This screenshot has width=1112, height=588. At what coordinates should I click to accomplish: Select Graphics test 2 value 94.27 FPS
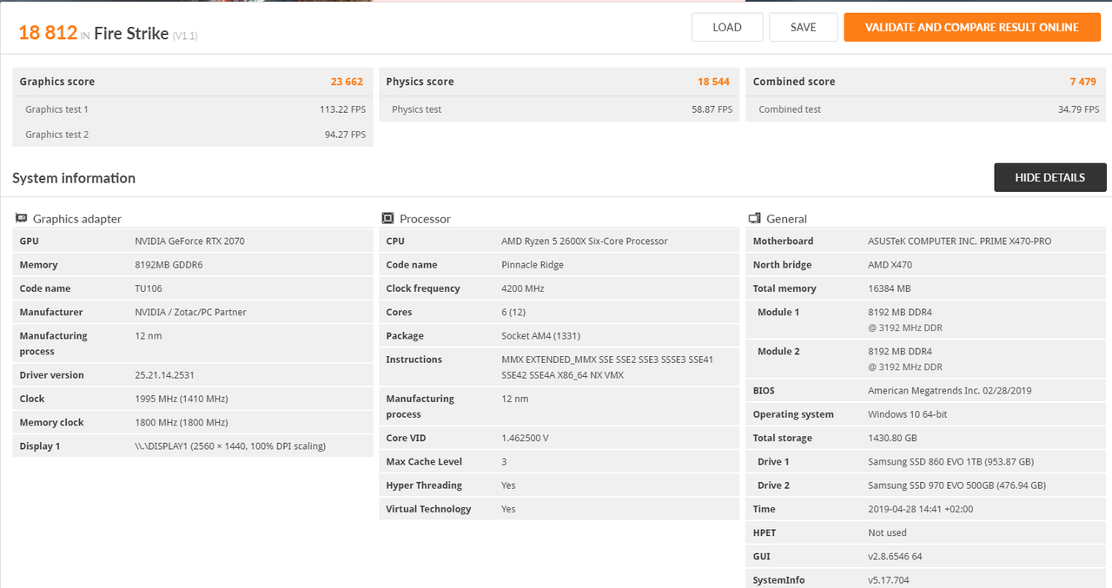(345, 135)
